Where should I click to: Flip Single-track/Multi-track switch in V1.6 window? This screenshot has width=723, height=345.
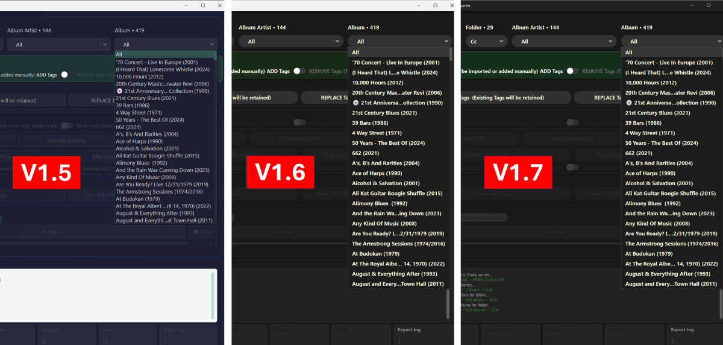pyautogui.click(x=300, y=122)
